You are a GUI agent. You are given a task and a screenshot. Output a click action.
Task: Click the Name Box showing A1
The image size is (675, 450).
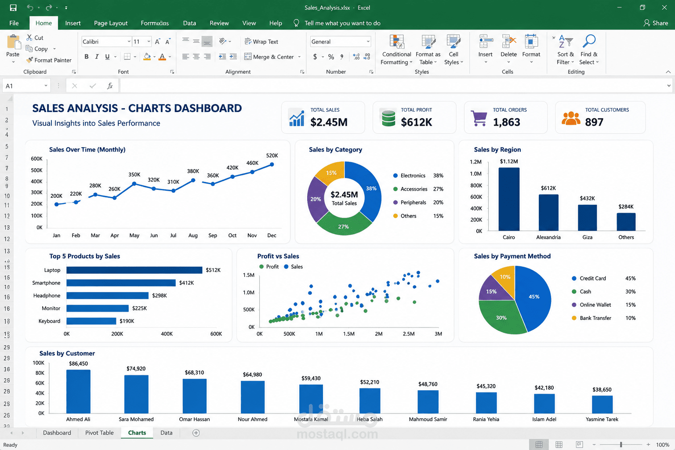(26, 86)
